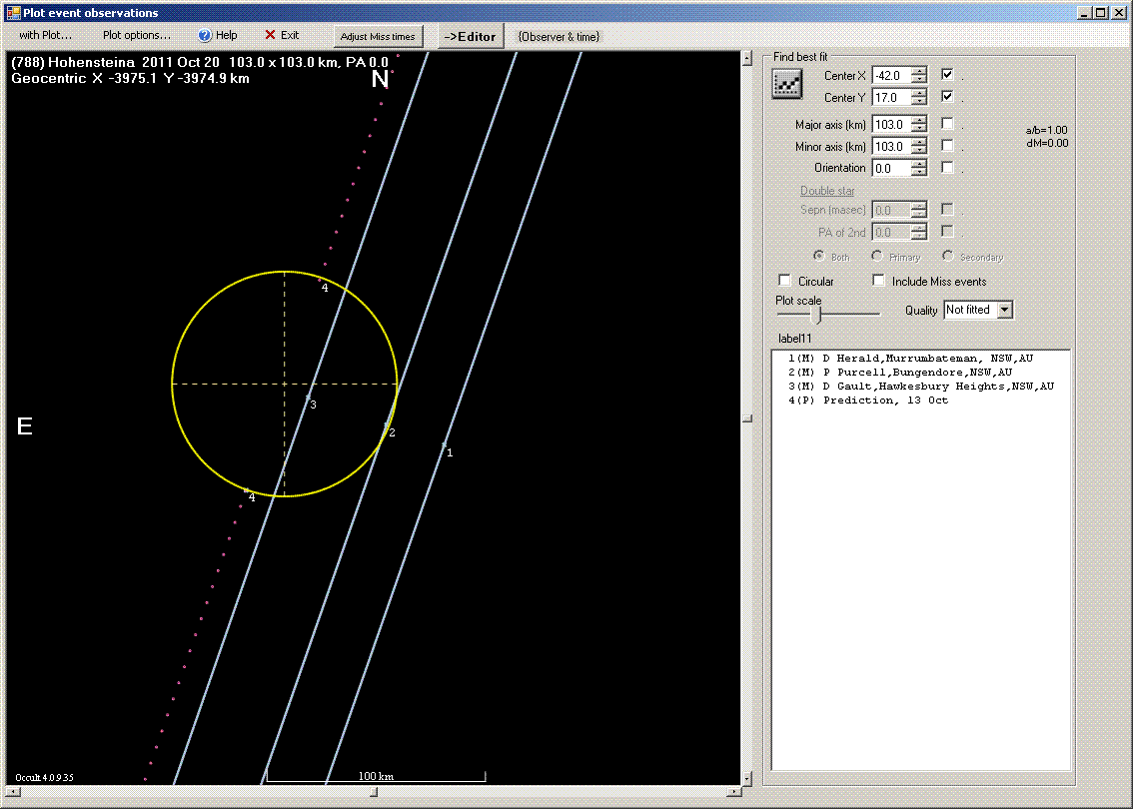Click the Help question mark icon
The height and width of the screenshot is (809, 1133).
(203, 35)
